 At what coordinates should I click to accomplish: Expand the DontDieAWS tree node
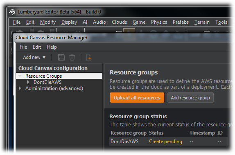point(28,82)
